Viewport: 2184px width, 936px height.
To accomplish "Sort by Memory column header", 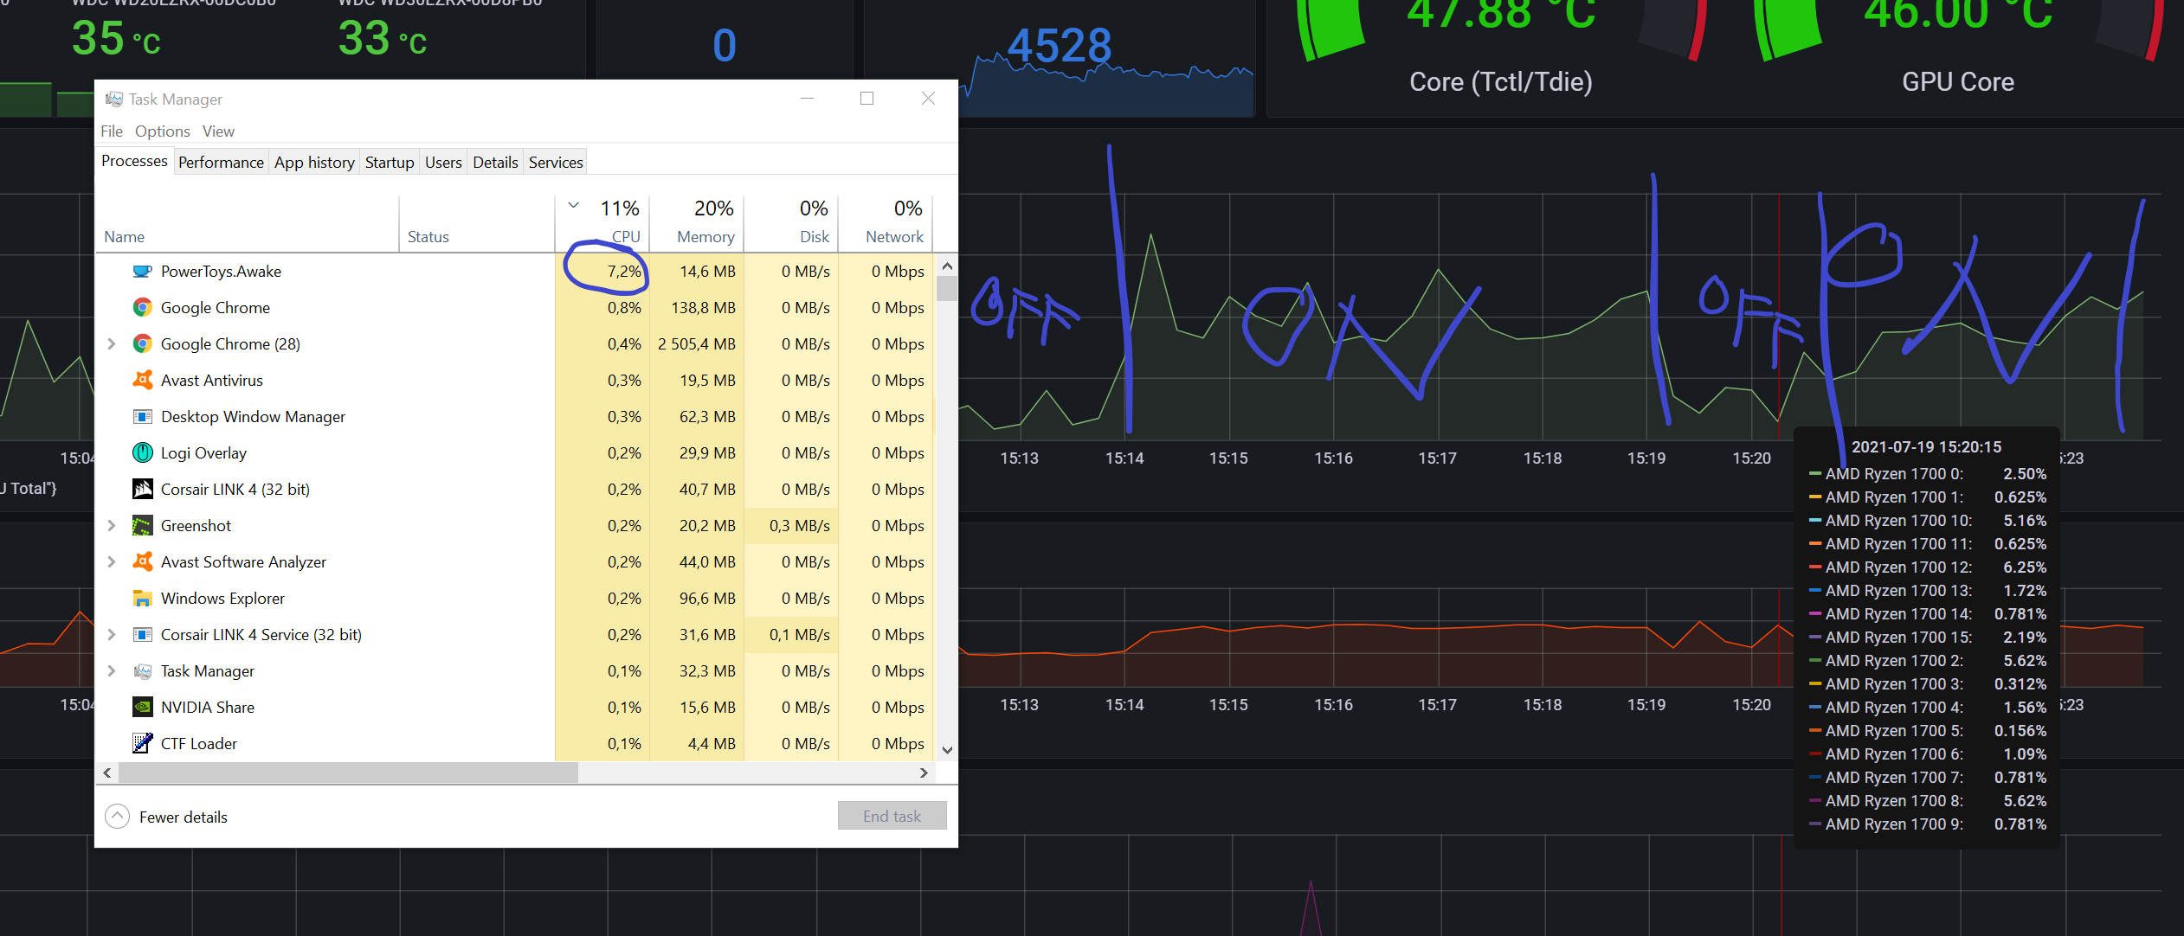I will coord(697,222).
